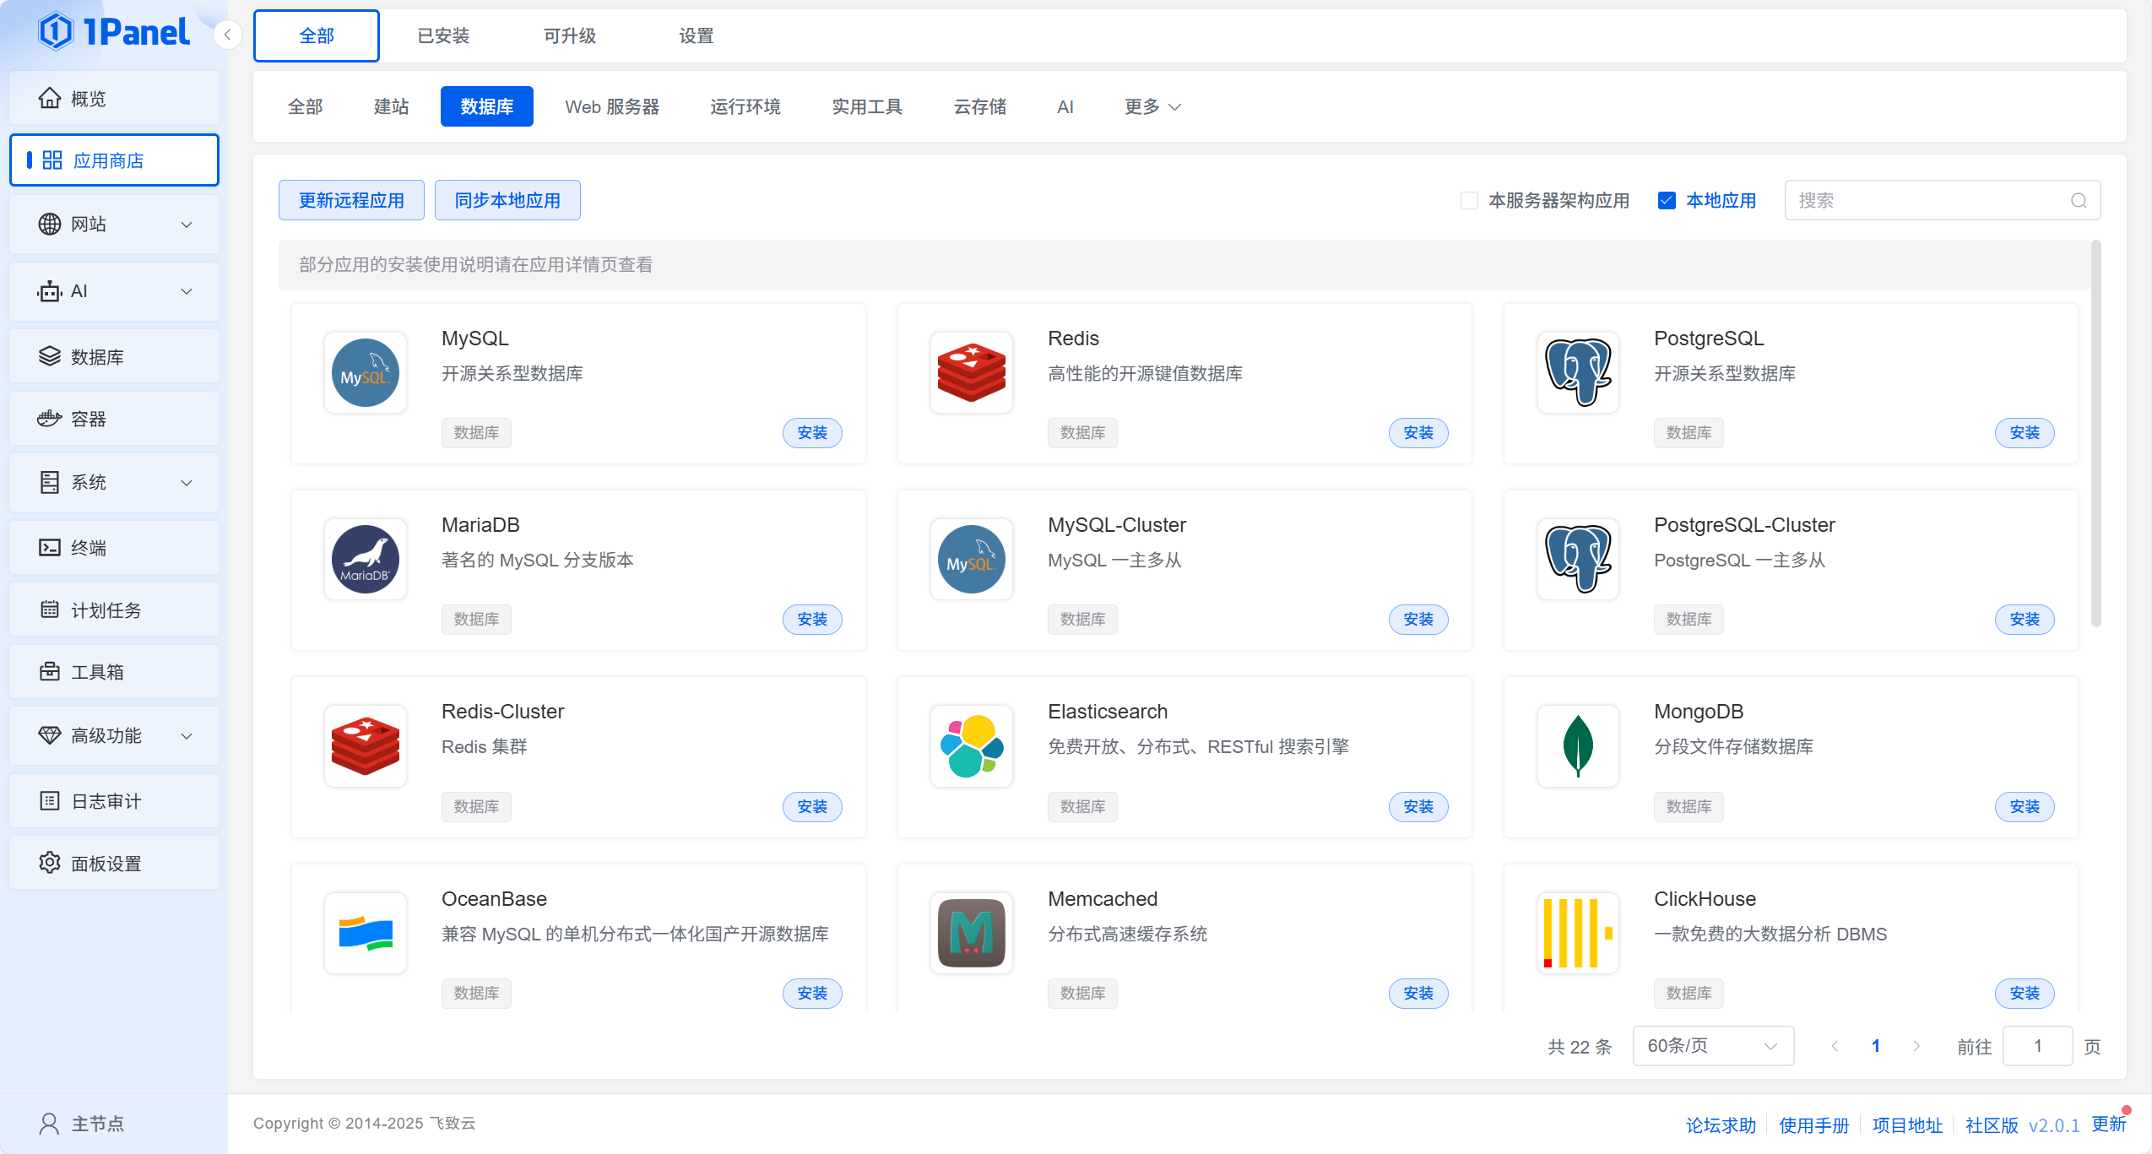The image size is (2152, 1154).
Task: Select the Web server category tab
Action: tap(612, 107)
